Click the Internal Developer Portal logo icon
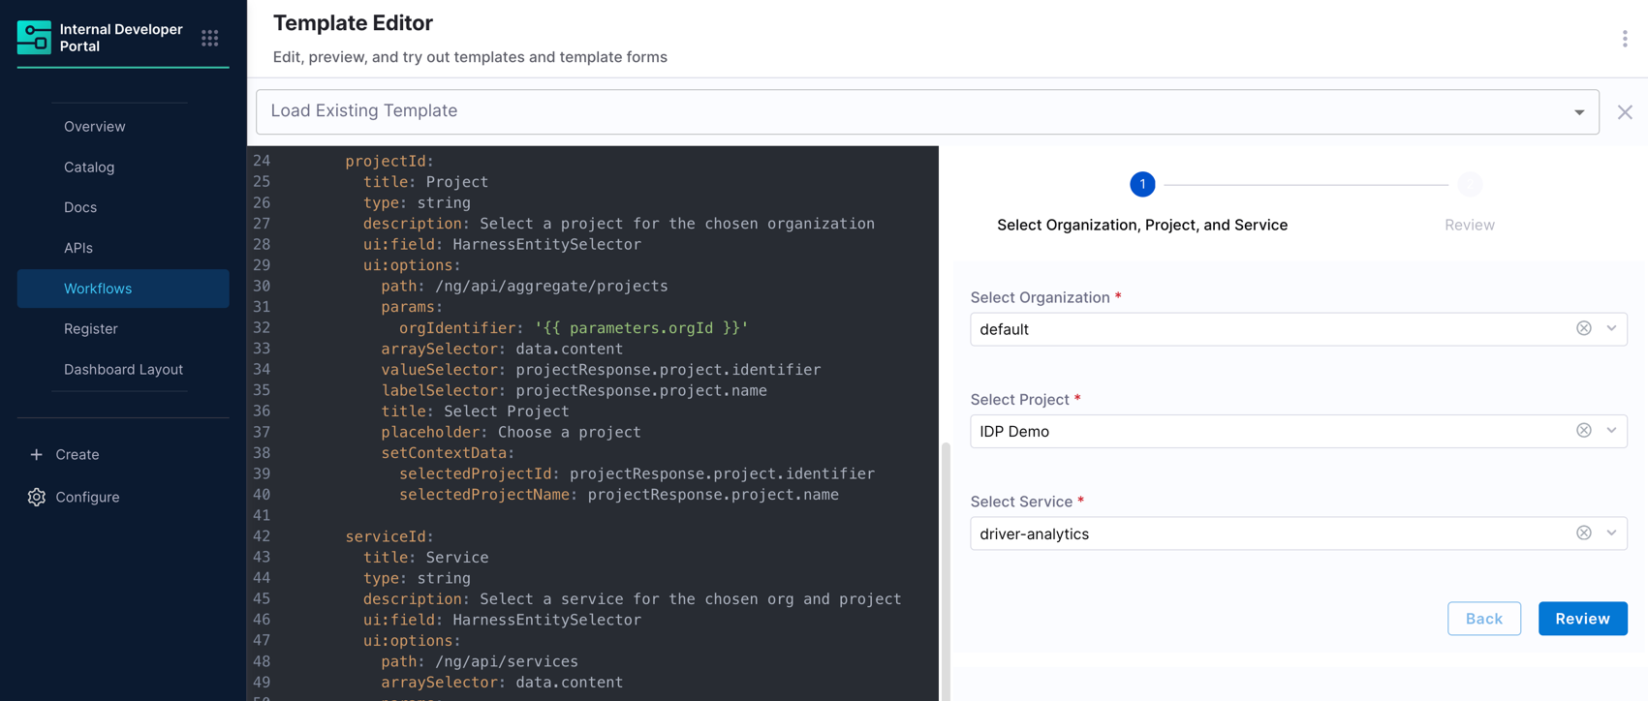The image size is (1648, 701). (x=34, y=38)
